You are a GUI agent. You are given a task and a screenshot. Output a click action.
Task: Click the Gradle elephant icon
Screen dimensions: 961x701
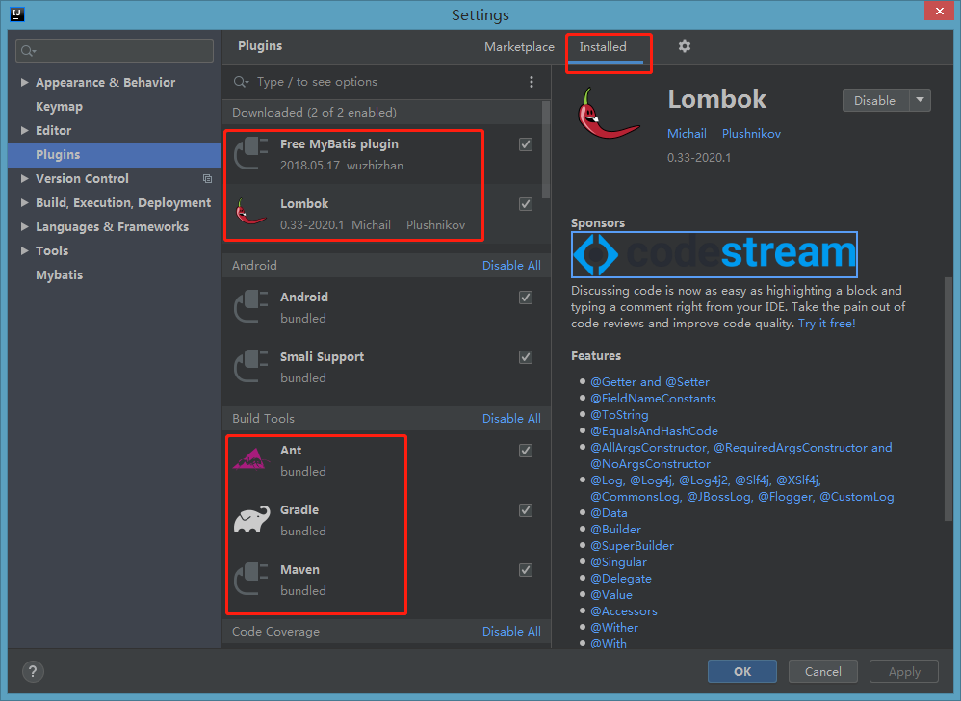pyautogui.click(x=252, y=519)
